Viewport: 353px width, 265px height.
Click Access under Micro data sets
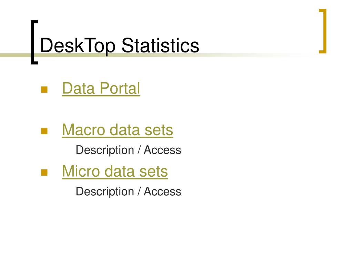point(162,192)
